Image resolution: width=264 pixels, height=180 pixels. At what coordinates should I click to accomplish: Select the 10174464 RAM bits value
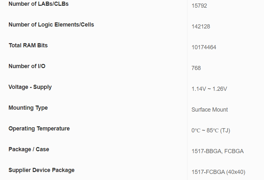204,47
